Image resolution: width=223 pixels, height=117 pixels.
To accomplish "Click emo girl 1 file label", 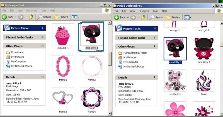I will [x=175, y=30].
